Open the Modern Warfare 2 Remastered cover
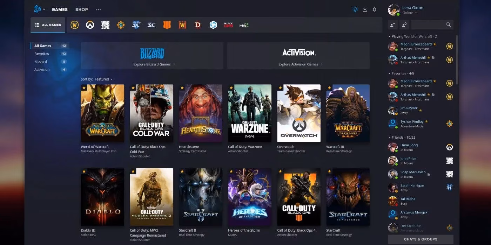This screenshot has width=491, height=245. [x=152, y=197]
